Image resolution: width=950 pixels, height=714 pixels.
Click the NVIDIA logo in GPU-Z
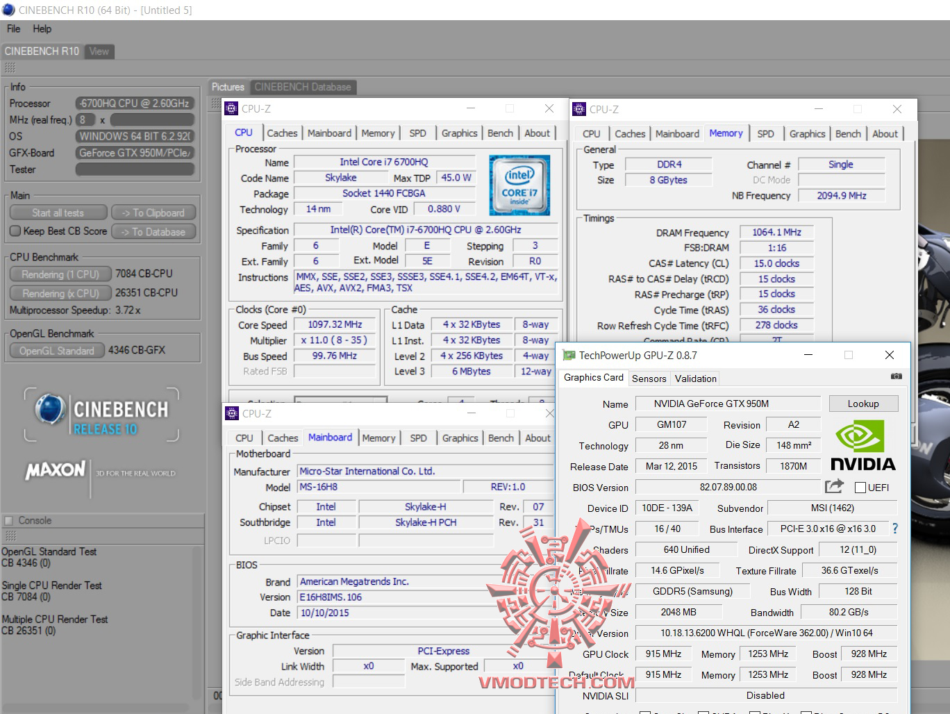pyautogui.click(x=863, y=445)
